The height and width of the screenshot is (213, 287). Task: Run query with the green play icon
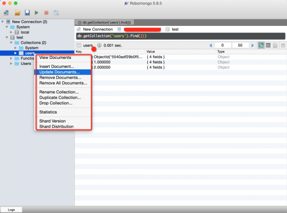pyautogui.click(x=36, y=12)
